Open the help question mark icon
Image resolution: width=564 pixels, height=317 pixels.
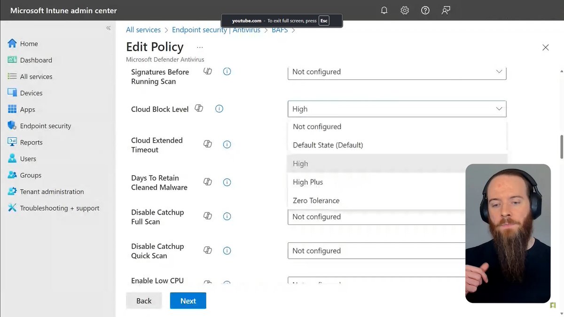click(425, 10)
